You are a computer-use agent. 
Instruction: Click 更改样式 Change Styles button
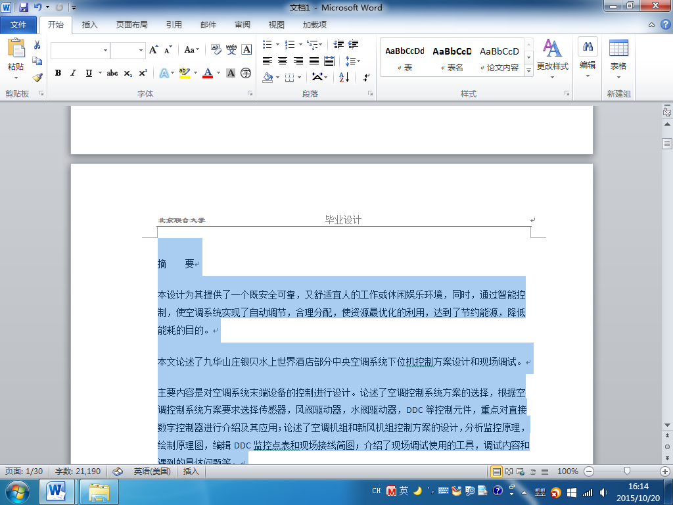[552, 59]
